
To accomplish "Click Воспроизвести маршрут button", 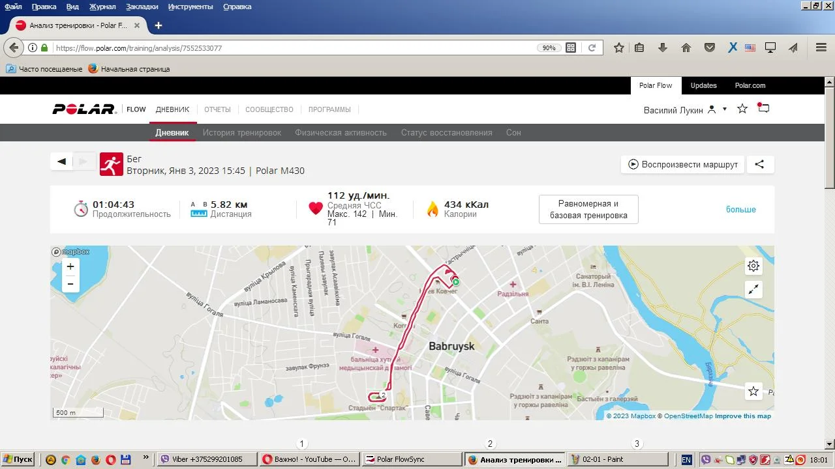I will 683,164.
